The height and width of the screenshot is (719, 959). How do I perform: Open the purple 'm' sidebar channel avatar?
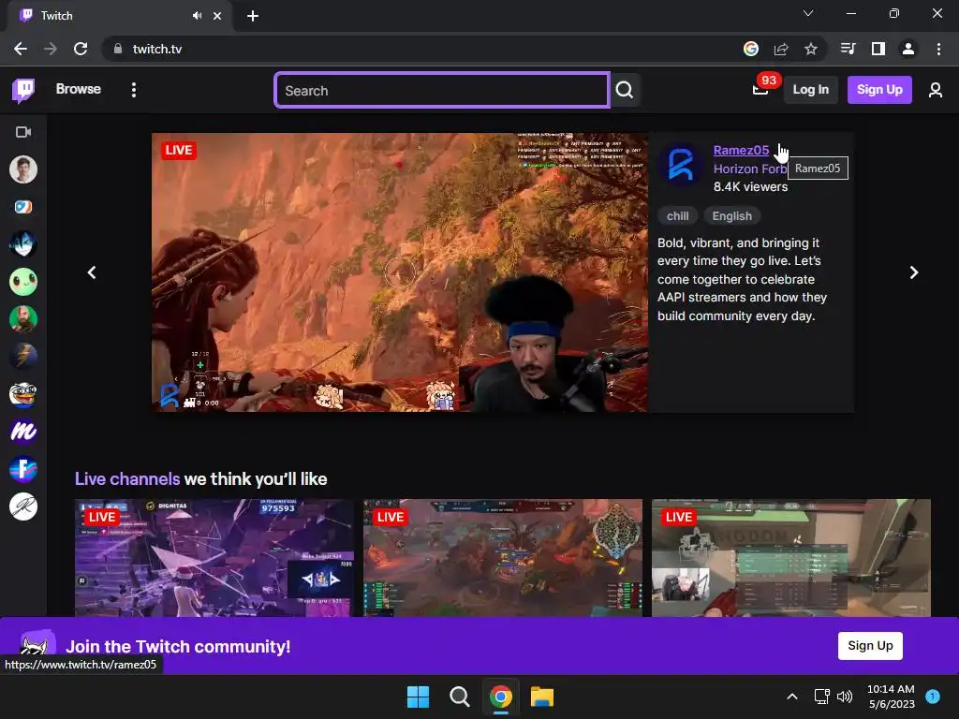(23, 432)
